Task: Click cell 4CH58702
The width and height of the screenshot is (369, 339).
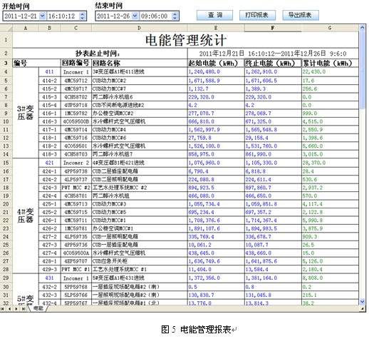Action: (76, 97)
